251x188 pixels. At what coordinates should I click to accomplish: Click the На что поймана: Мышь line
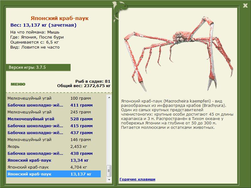tap(35, 32)
